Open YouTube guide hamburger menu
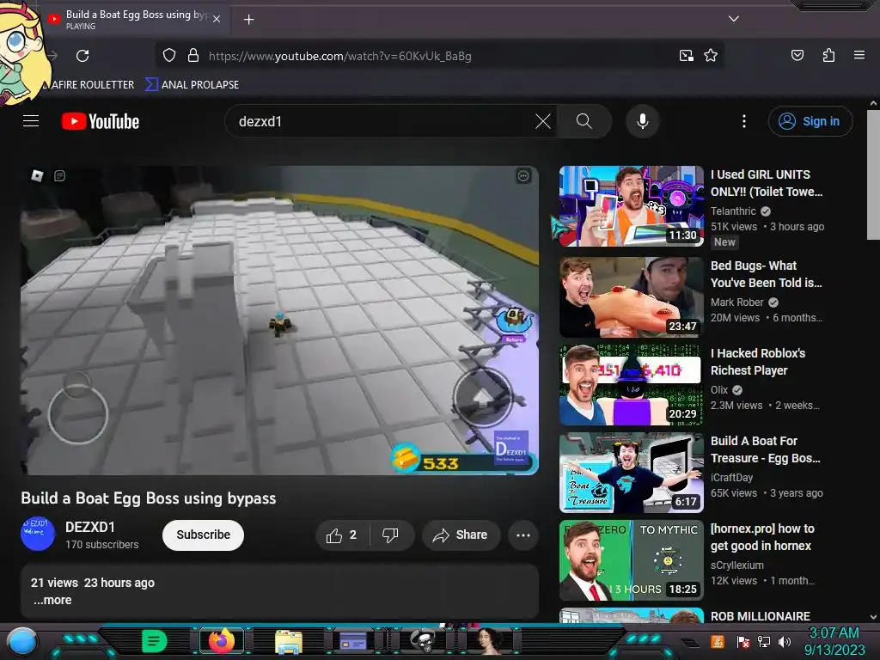880x660 pixels. [x=31, y=121]
